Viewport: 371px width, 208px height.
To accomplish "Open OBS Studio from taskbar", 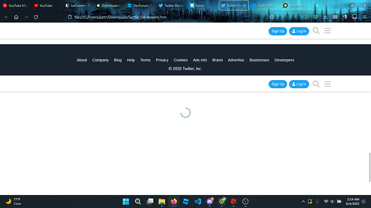I will pos(245,202).
